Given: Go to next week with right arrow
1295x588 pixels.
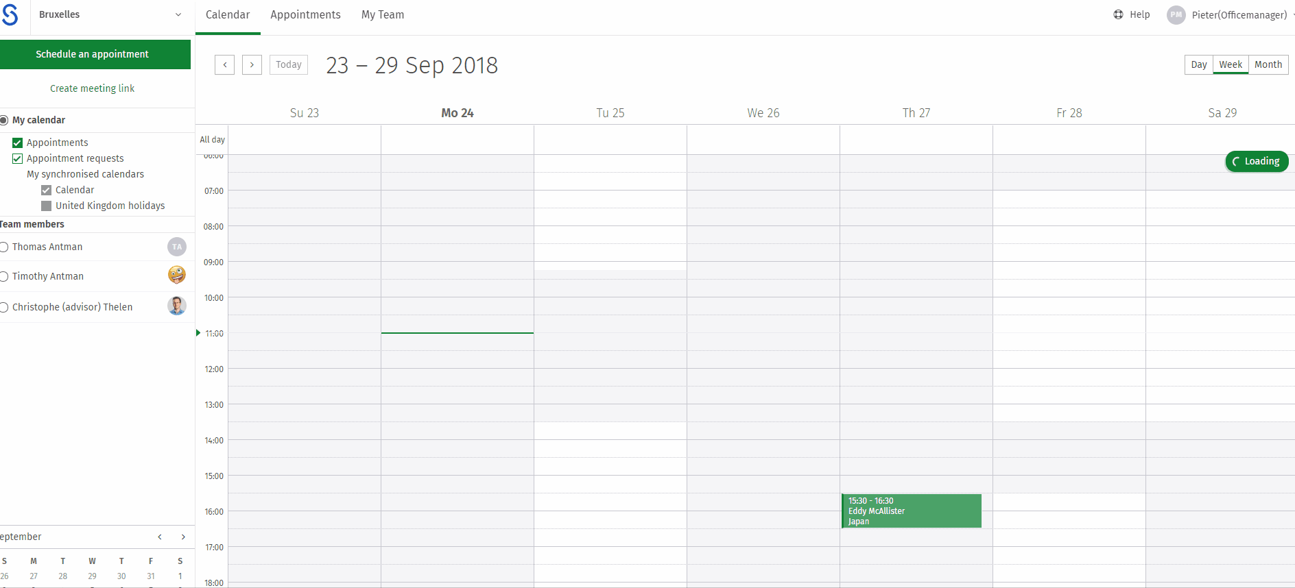Looking at the screenshot, I should [252, 64].
